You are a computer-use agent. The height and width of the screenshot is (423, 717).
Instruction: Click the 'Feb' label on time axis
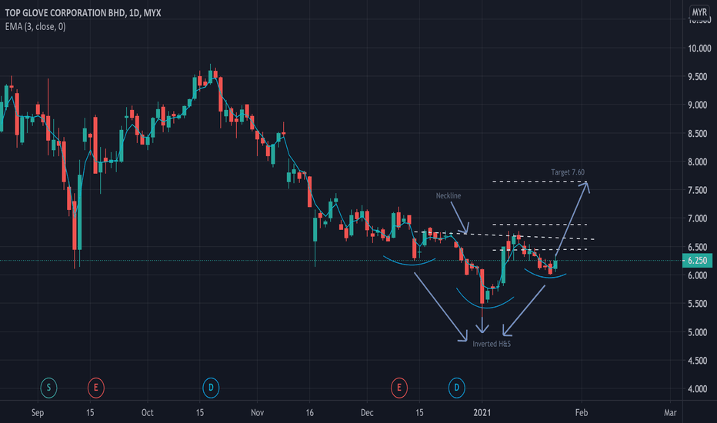pyautogui.click(x=581, y=412)
